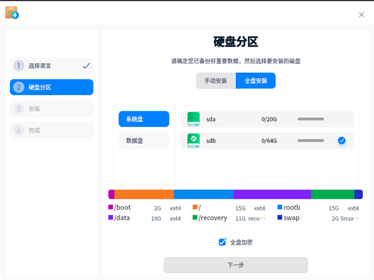This screenshot has width=374, height=280.
Task: Click the blue rootb segment of partition bar
Action: pos(203,195)
